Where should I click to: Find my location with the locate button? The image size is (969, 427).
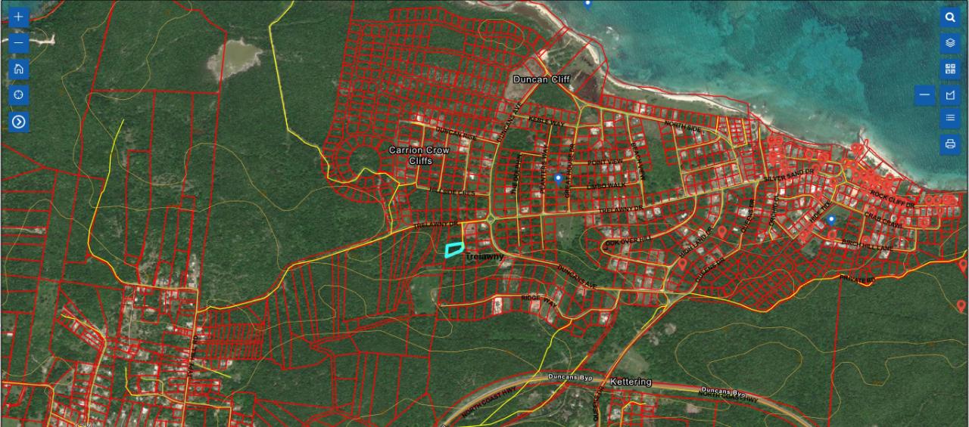[x=19, y=95]
